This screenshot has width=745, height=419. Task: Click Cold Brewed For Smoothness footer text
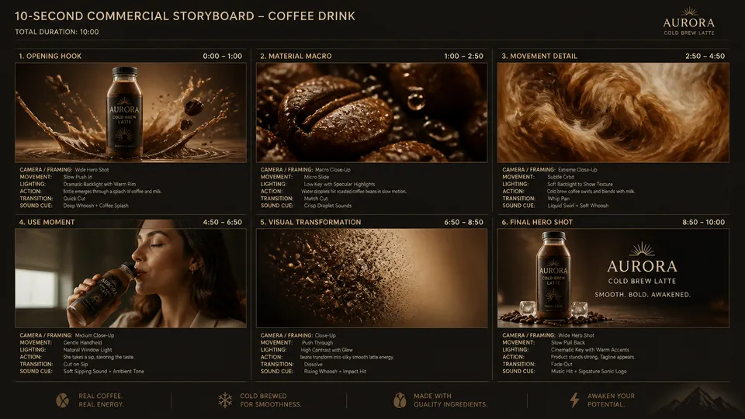[270, 400]
